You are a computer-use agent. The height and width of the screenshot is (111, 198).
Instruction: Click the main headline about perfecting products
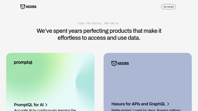[x=99, y=34]
